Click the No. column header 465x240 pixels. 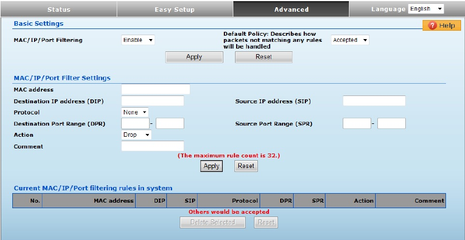tap(27, 200)
